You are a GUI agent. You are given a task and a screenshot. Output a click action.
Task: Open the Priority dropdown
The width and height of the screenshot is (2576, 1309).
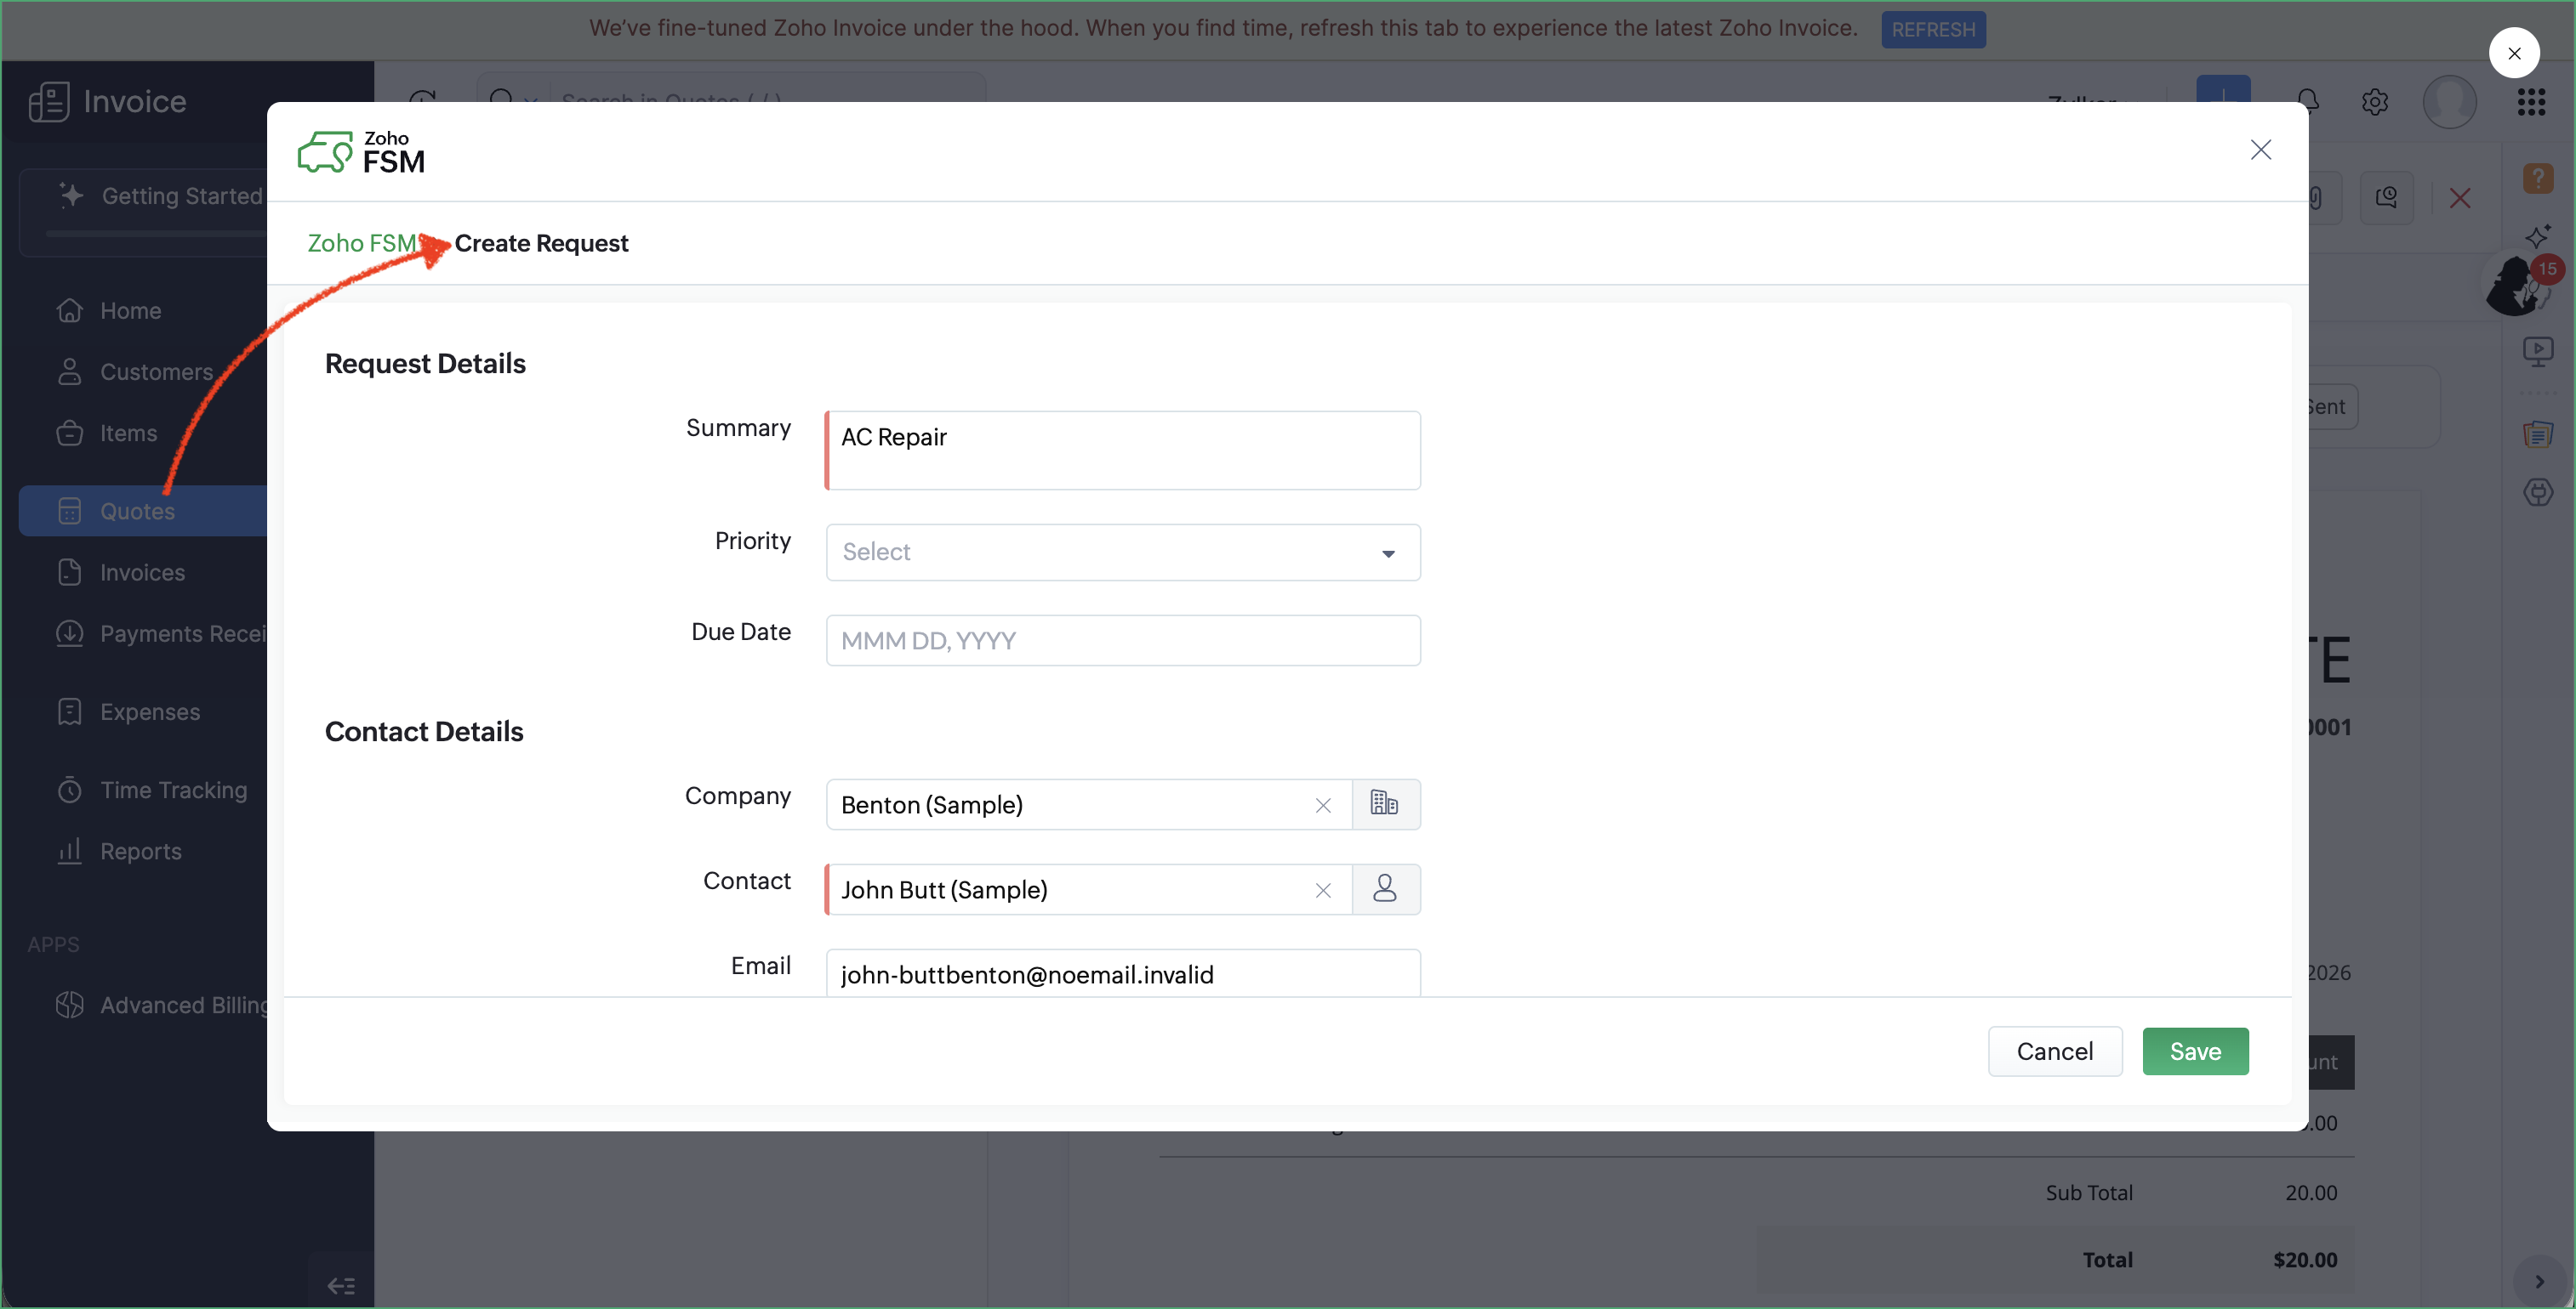click(x=1122, y=552)
